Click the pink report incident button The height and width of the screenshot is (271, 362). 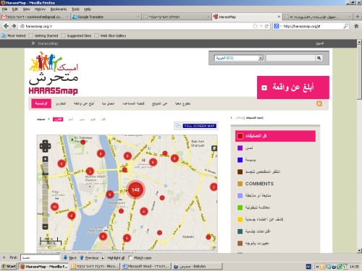point(293,87)
